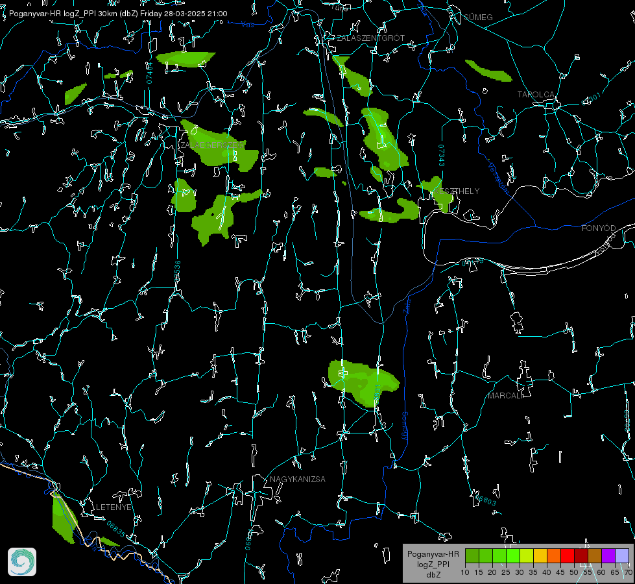Click the radar echo beside the LETENYE border
635x584 pixels.
click(x=63, y=518)
